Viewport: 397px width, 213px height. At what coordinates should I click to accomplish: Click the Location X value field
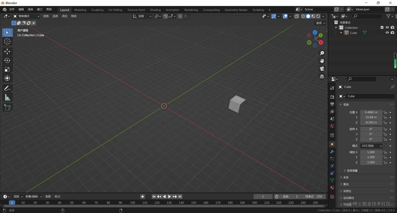tap(371, 112)
